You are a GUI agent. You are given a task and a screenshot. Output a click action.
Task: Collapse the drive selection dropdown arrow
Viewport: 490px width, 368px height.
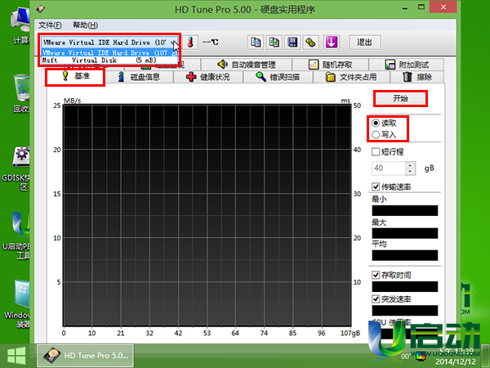tap(174, 43)
